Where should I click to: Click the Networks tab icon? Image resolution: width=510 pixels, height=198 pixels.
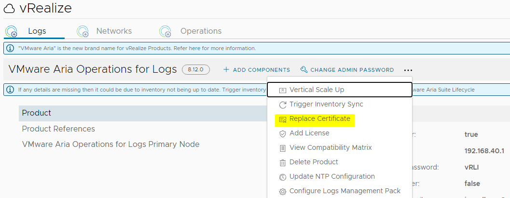coord(83,32)
